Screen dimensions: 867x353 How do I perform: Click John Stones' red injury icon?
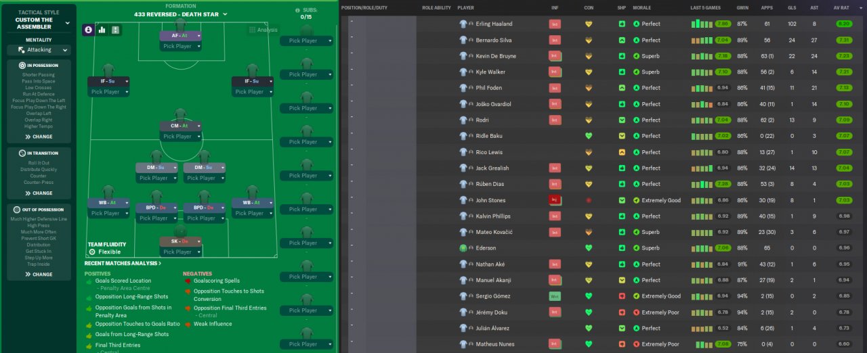point(555,200)
